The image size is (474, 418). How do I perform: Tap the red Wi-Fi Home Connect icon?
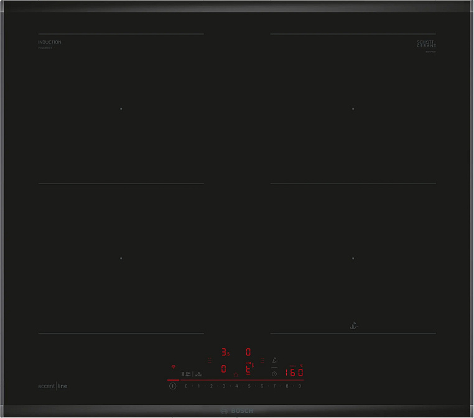(x=173, y=366)
